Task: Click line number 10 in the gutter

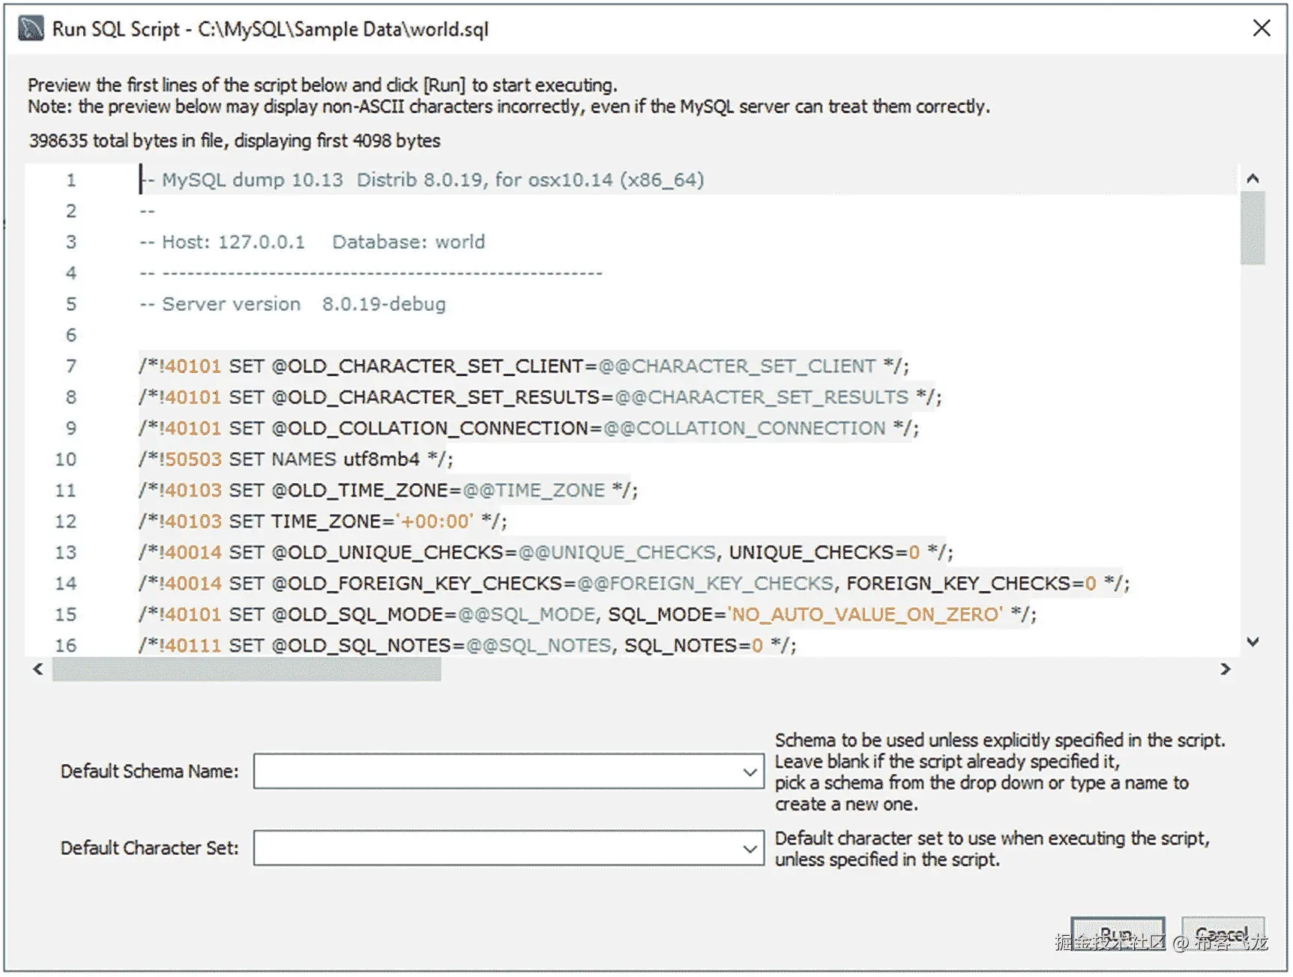Action: 65,459
